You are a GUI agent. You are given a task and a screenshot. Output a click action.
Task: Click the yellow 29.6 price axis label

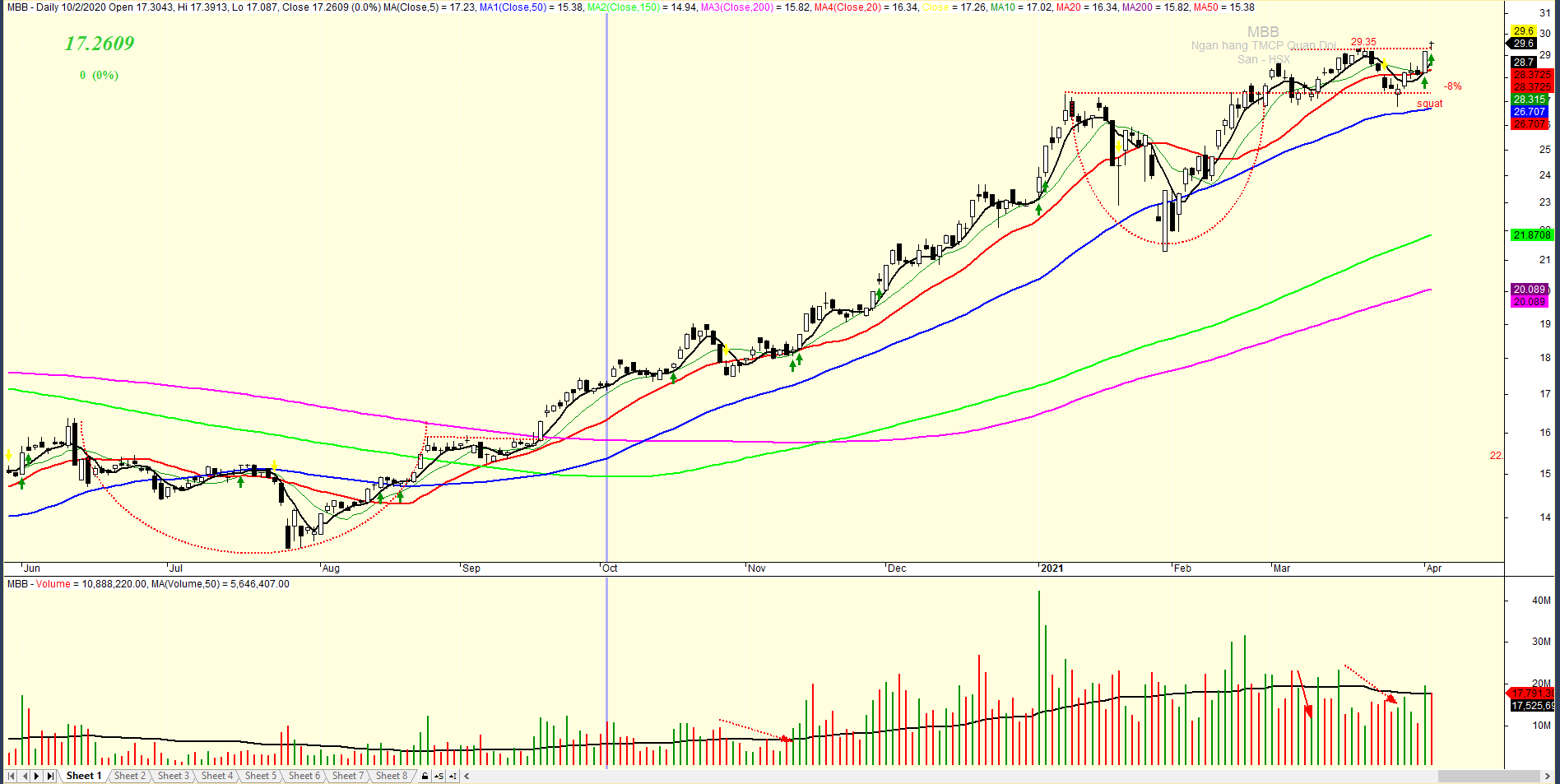(1523, 31)
